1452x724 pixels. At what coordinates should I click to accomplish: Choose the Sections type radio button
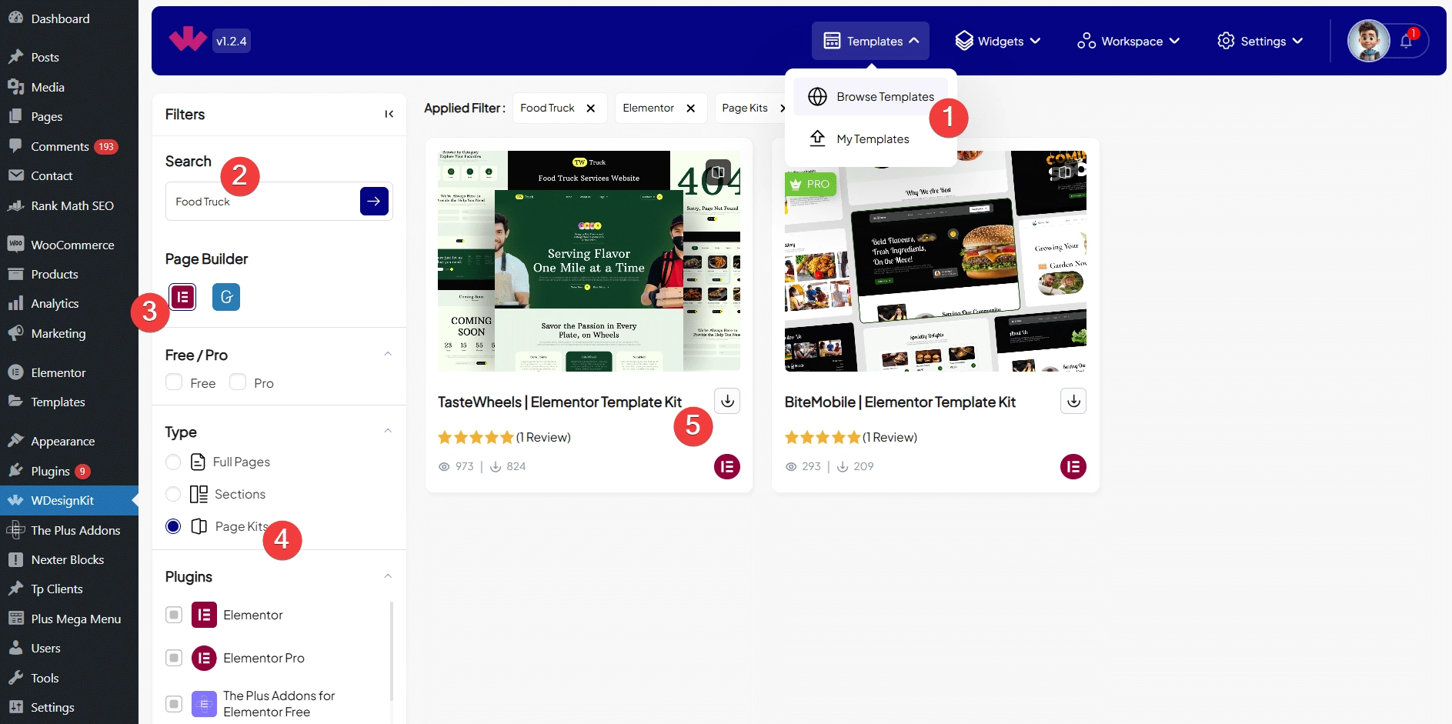click(174, 494)
